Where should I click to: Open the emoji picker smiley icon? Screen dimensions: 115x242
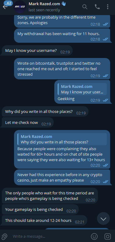pyautogui.click(x=94, y=236)
